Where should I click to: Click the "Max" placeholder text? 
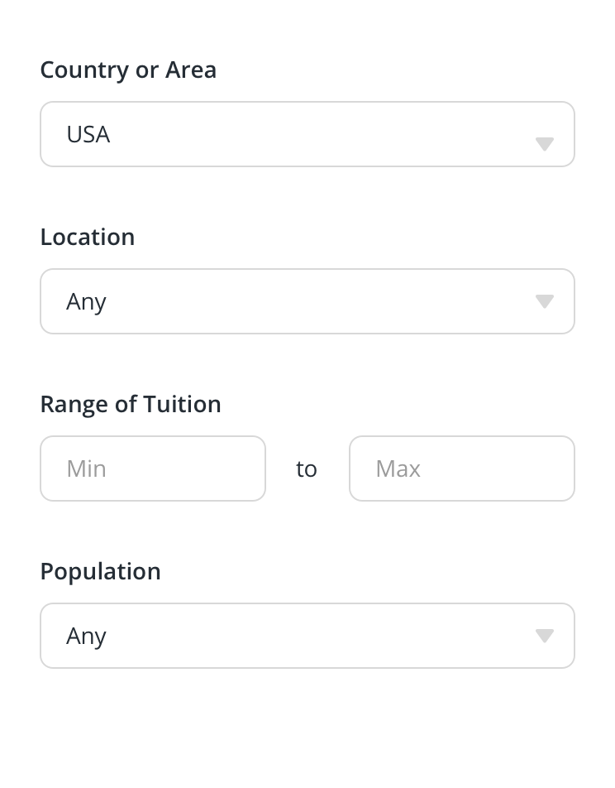pyautogui.click(x=398, y=468)
